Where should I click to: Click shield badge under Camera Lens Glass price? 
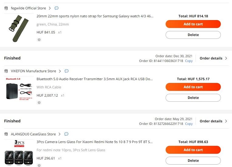[x=39, y=165]
